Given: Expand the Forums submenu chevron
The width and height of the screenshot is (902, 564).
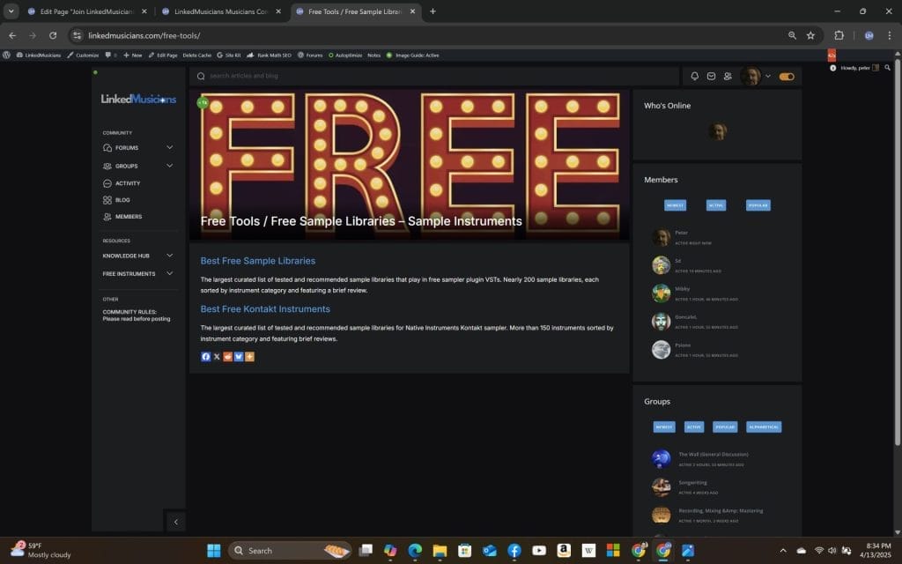Looking at the screenshot, I should (x=170, y=148).
